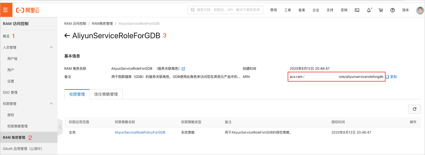
Task: Open the service-linked role external link icon
Action: click(183, 69)
